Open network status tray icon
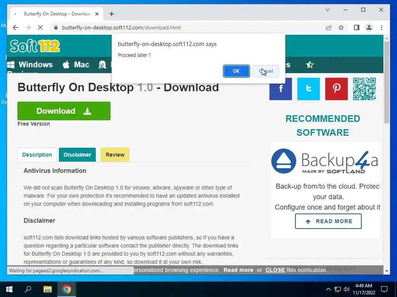The width and height of the screenshot is (397, 297). pos(338,289)
